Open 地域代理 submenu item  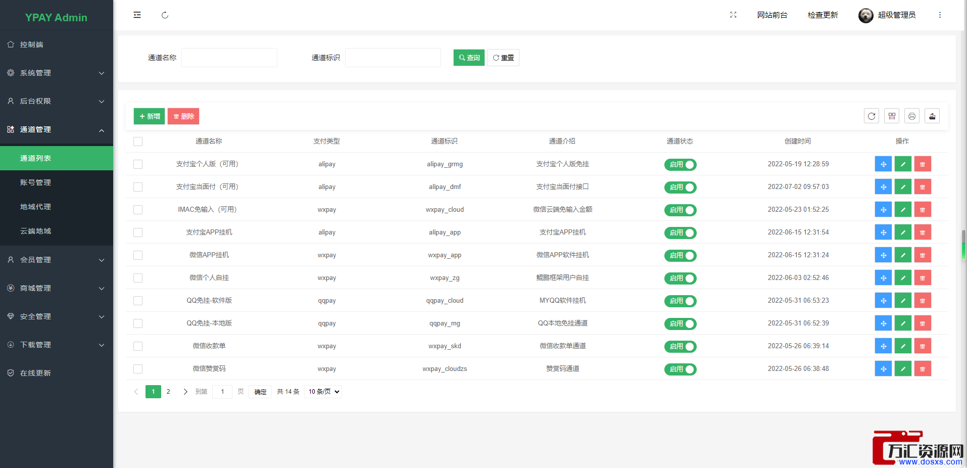(57, 207)
